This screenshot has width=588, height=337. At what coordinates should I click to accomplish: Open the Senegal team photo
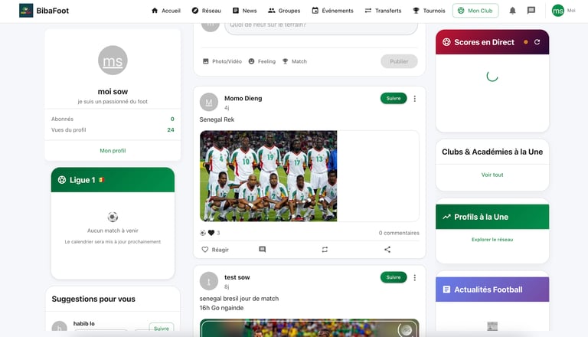tap(268, 176)
